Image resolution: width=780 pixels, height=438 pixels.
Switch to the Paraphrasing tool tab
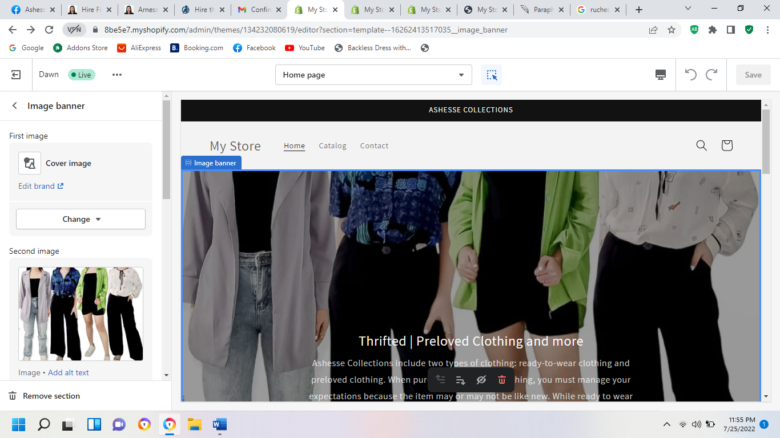(x=541, y=10)
